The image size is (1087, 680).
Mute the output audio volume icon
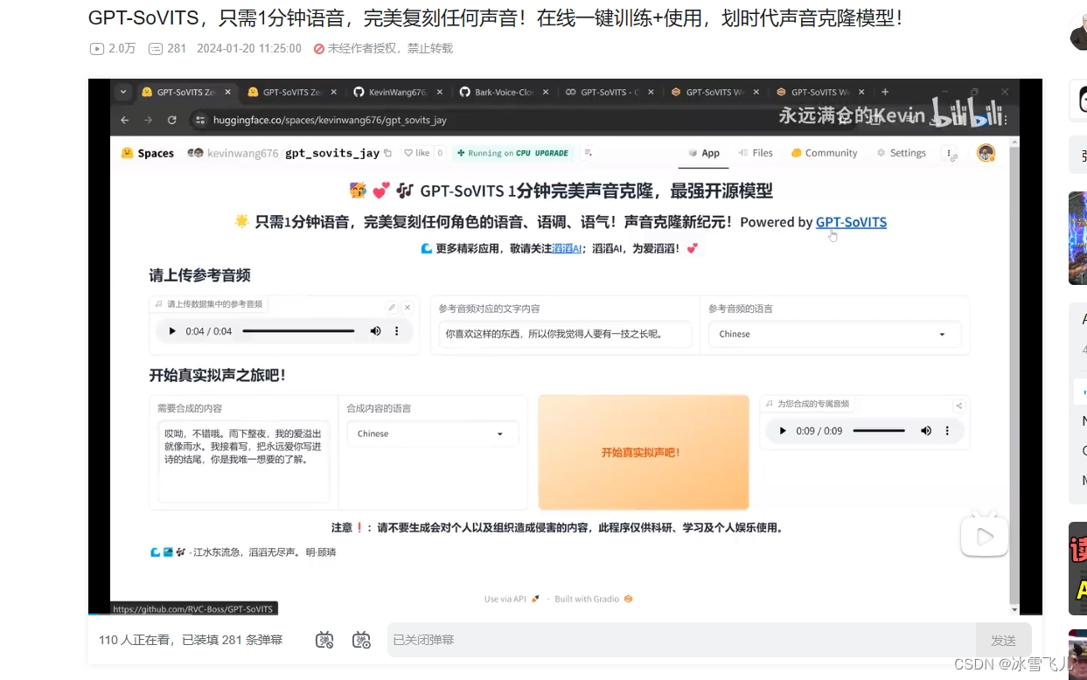(x=926, y=430)
